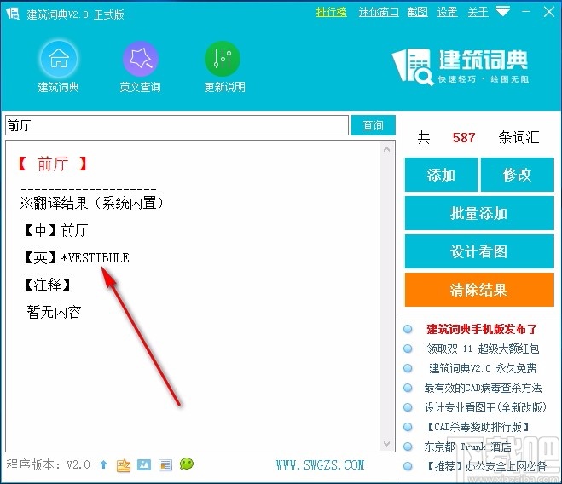Click the 添加 button

point(441,175)
